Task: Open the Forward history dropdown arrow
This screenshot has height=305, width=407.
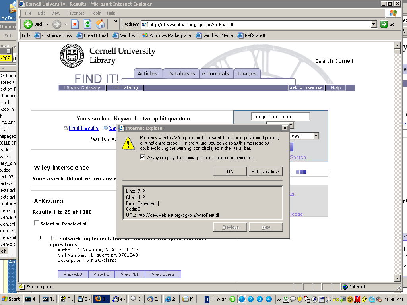Action: click(x=66, y=24)
